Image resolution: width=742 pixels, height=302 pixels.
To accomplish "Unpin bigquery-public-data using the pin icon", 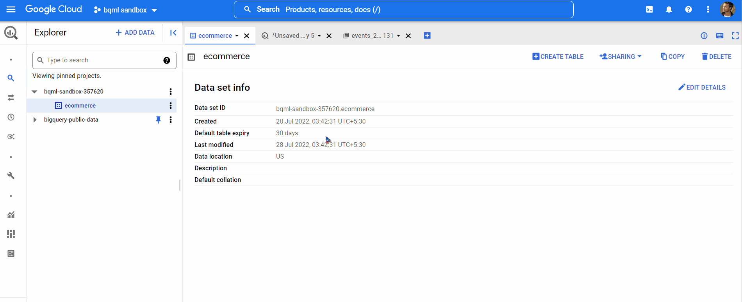I will (158, 120).
